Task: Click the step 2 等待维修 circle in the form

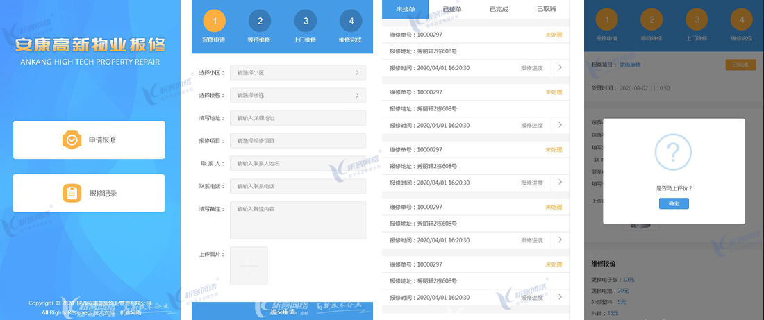Action: coord(260,22)
